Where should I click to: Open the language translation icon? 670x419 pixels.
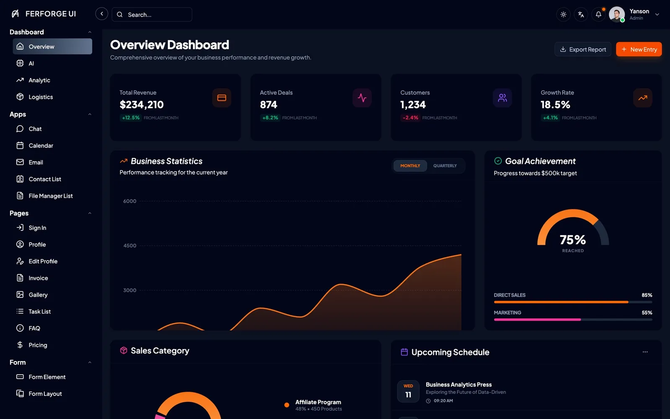pos(581,14)
